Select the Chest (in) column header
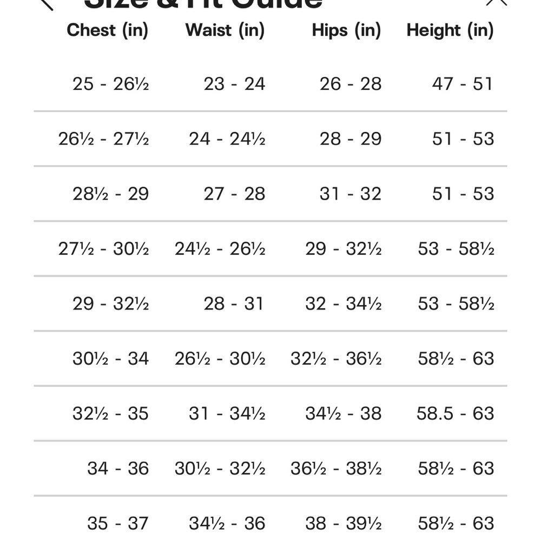The image size is (541, 541). pos(107,30)
